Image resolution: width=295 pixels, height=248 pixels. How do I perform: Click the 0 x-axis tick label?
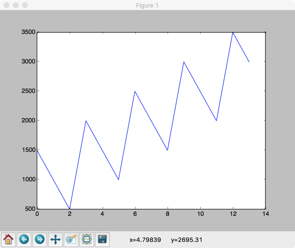[37, 214]
